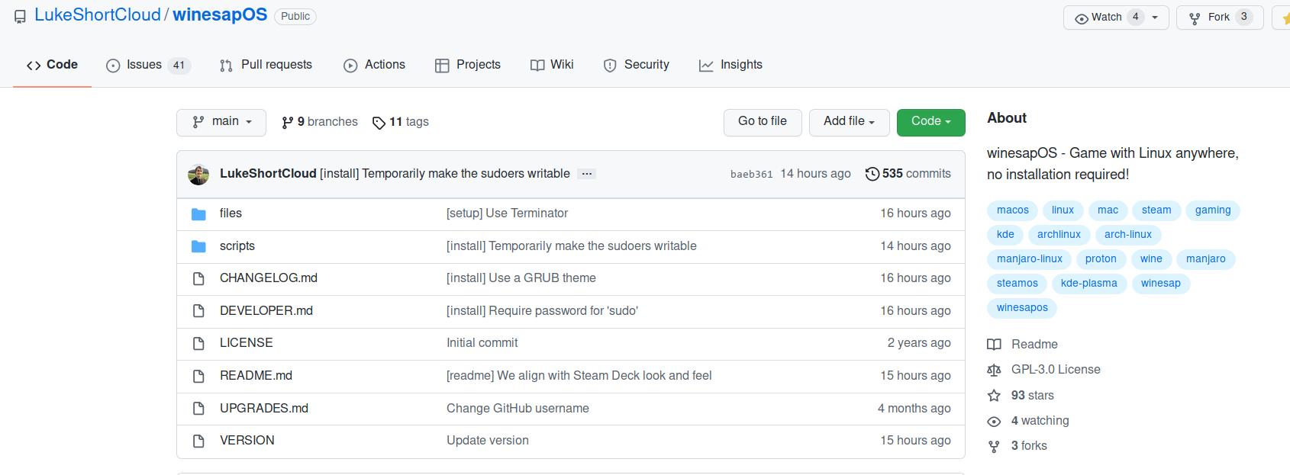
Task: Click the Go to file button
Action: pyautogui.click(x=763, y=122)
